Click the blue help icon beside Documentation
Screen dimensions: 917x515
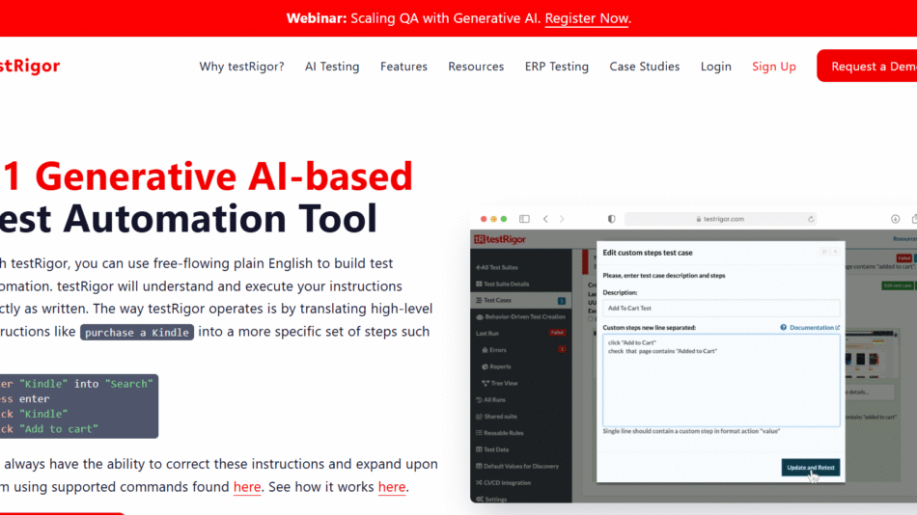783,328
